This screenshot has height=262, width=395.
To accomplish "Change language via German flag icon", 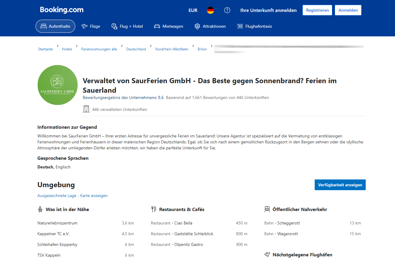I will [210, 10].
